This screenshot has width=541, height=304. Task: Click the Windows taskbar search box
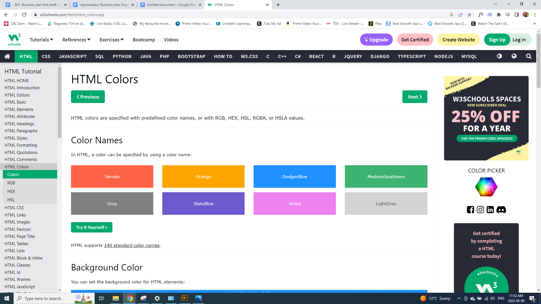43,298
